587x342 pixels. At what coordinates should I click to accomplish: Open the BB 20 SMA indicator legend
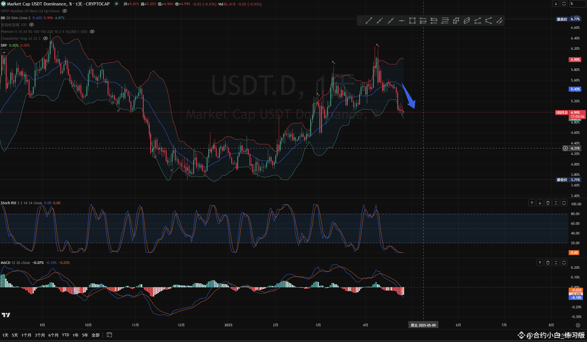click(15, 18)
